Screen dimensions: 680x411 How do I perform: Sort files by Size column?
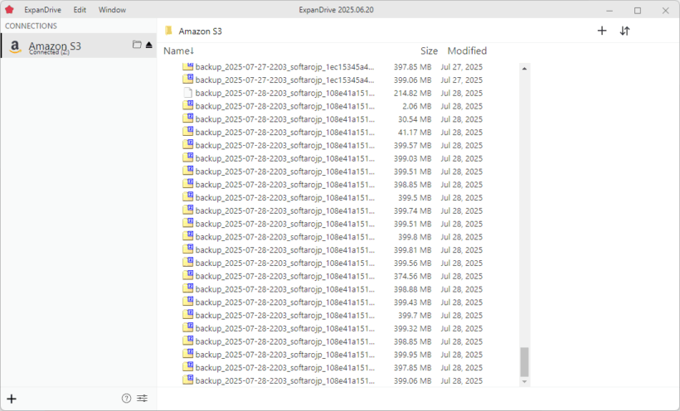click(429, 51)
